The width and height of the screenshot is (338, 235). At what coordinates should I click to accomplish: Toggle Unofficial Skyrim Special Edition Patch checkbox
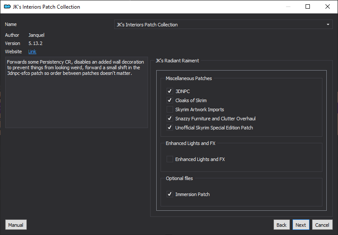(x=170, y=127)
